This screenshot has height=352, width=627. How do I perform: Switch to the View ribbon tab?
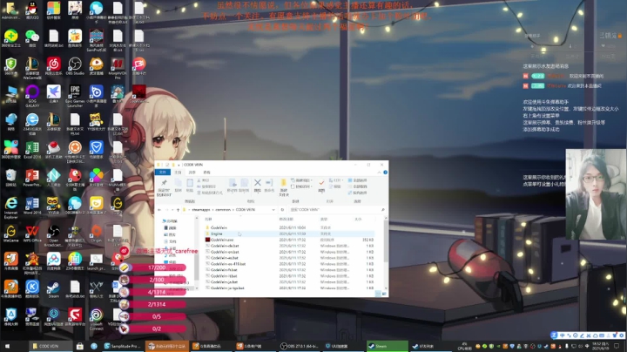206,173
